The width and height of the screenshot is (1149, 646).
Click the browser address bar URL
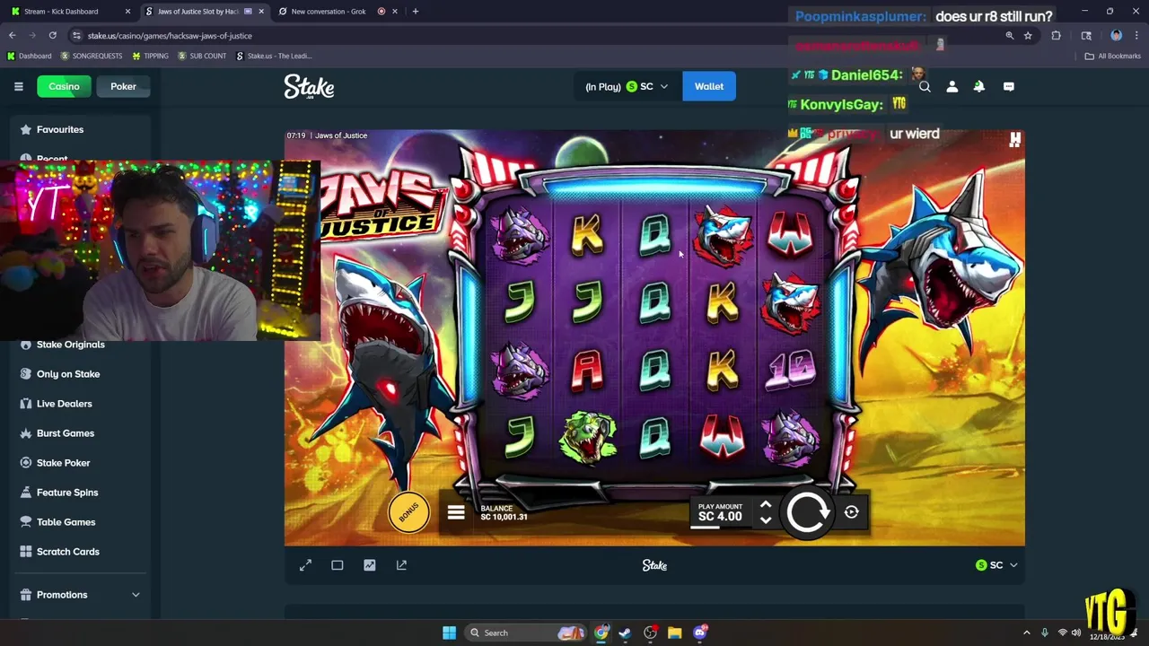(170, 36)
